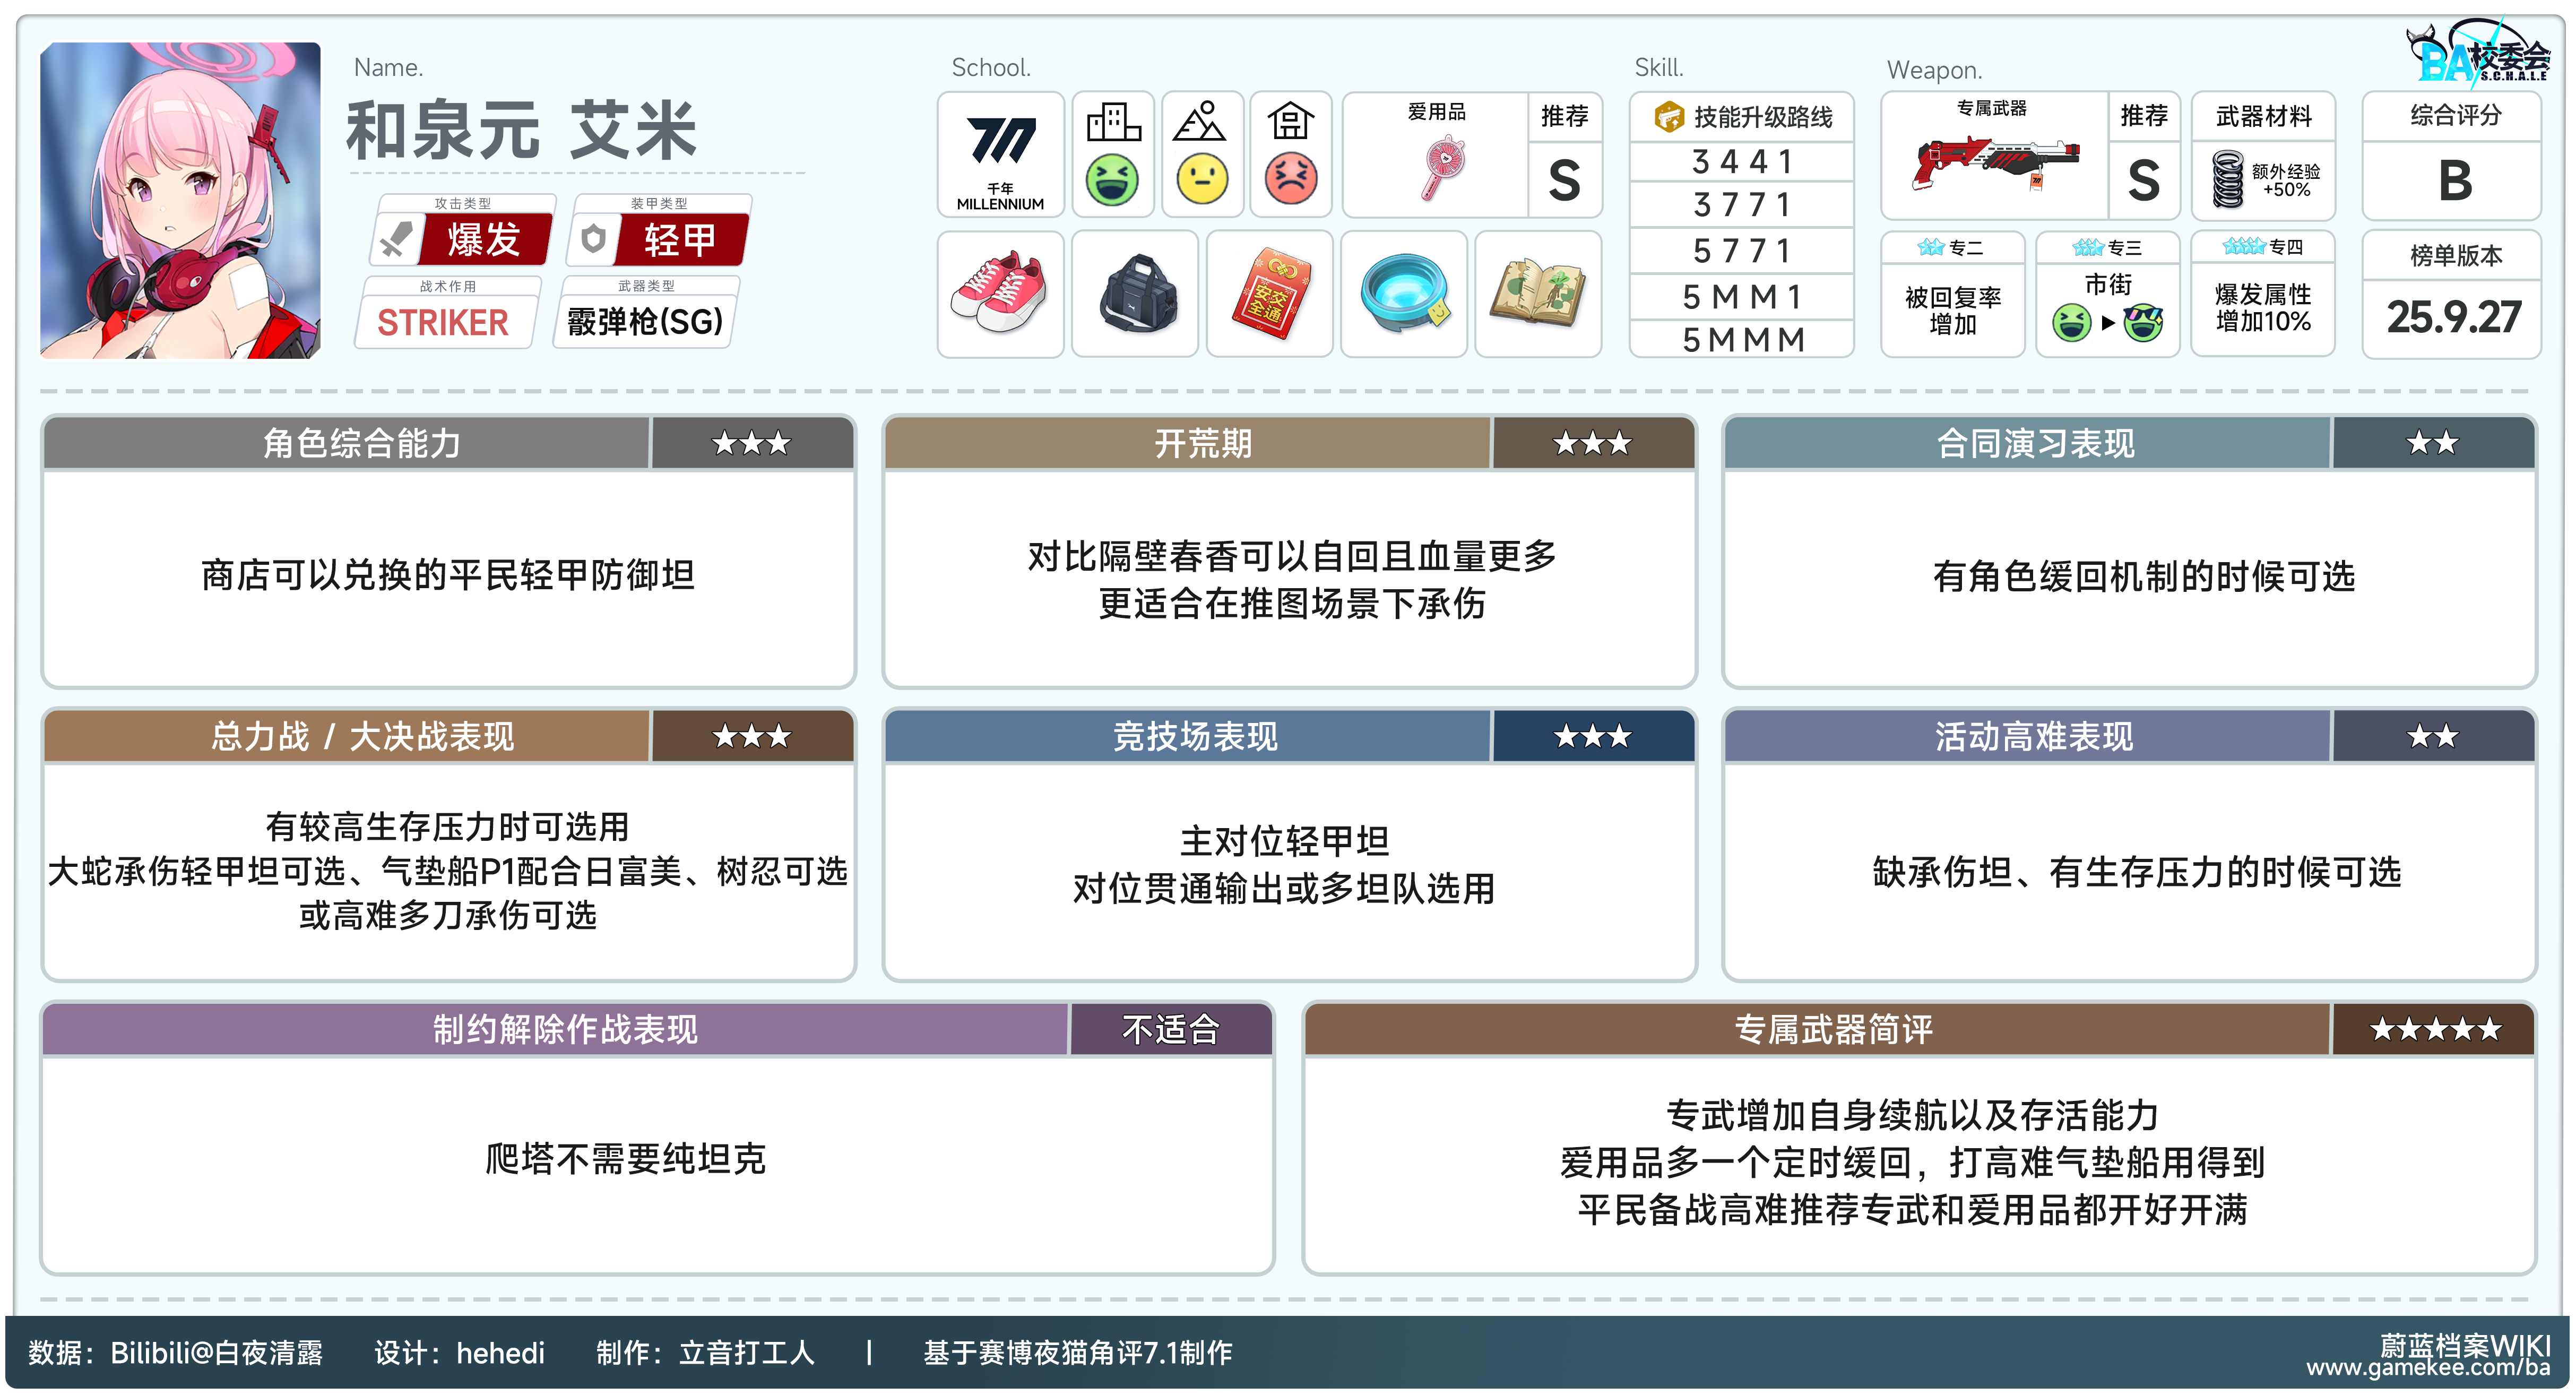Click the STRIKER tactical role label
Viewport: 2576px width, 1395px height.
[x=443, y=323]
